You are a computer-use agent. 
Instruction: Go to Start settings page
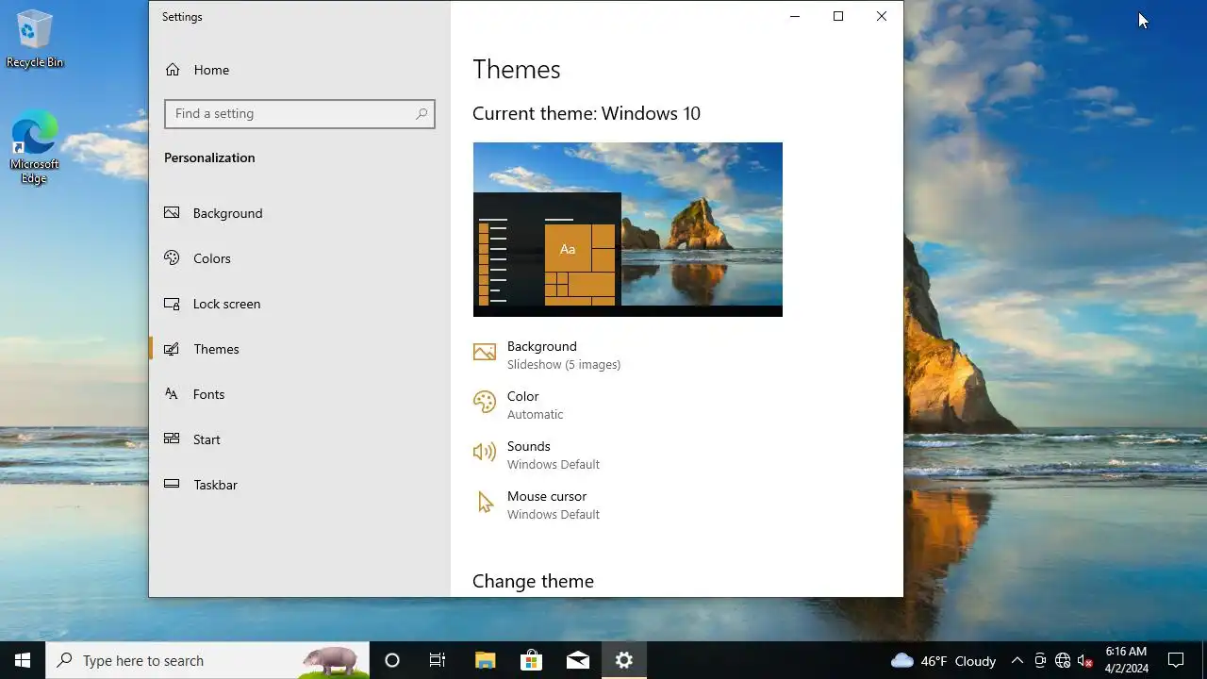coord(300,439)
